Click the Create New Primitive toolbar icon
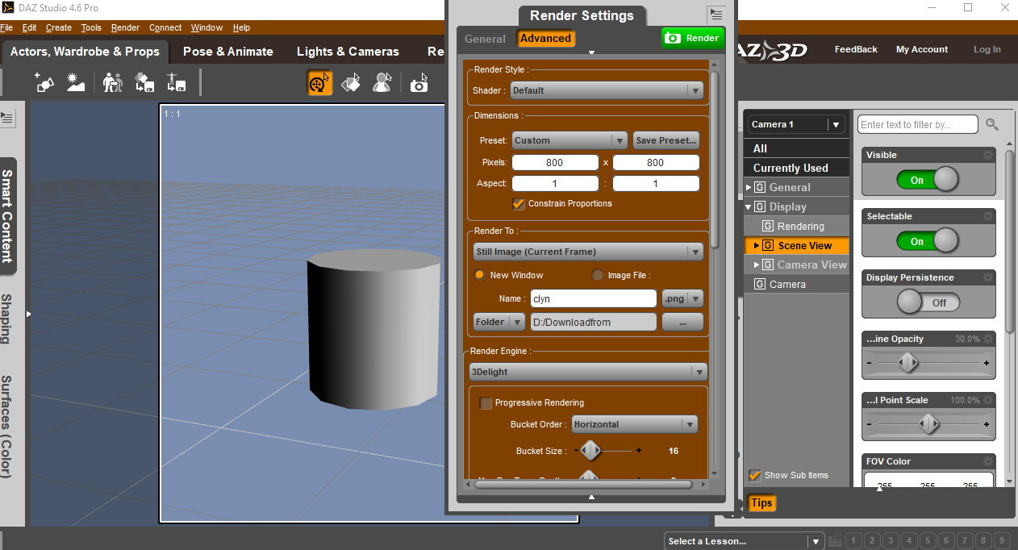This screenshot has width=1018, height=550. [x=44, y=82]
